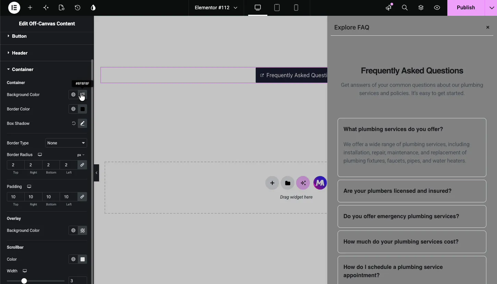Click the Padding Right field
The width and height of the screenshot is (497, 284).
click(33, 197)
